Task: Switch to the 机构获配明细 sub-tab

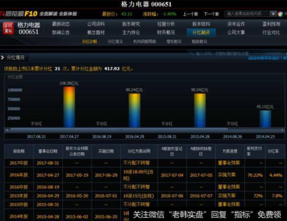Action: click(x=144, y=42)
